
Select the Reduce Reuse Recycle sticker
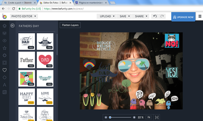(104, 46)
